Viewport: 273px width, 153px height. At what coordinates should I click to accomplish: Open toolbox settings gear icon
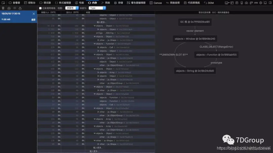[261, 3]
